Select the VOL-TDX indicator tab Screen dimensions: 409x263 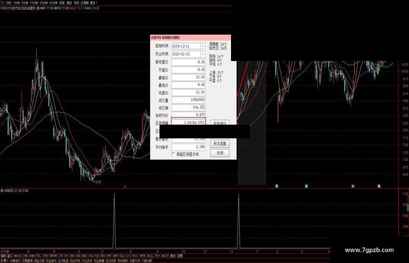coord(94,255)
